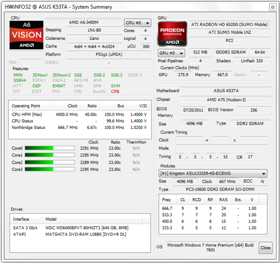Select the Northbridge Status row
280x263 pixels.
[x=79, y=128]
